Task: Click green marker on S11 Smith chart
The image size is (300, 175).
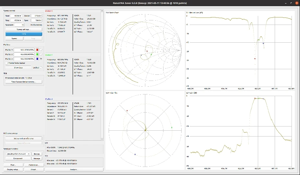Action: (151, 55)
